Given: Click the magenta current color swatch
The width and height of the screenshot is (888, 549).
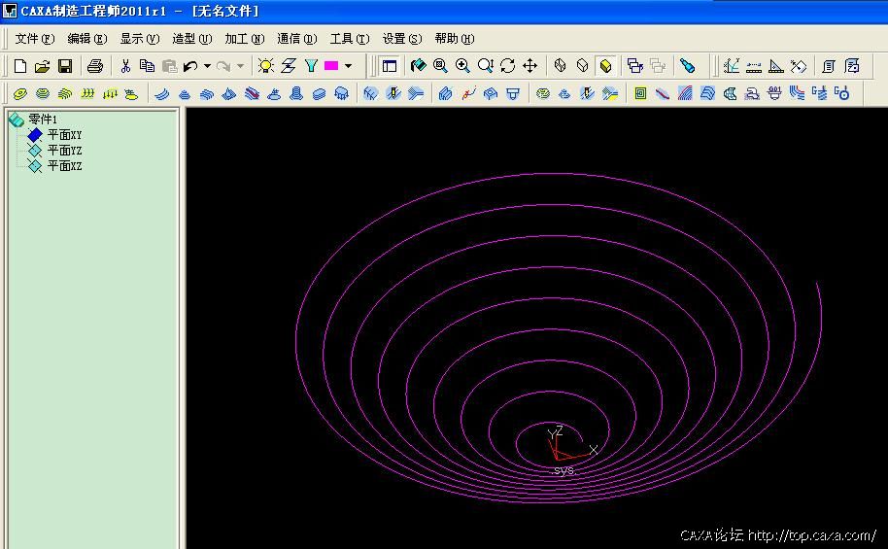Looking at the screenshot, I should pyautogui.click(x=331, y=66).
